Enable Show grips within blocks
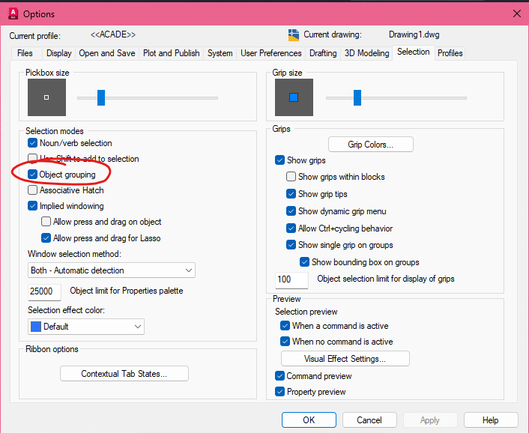 (291, 177)
